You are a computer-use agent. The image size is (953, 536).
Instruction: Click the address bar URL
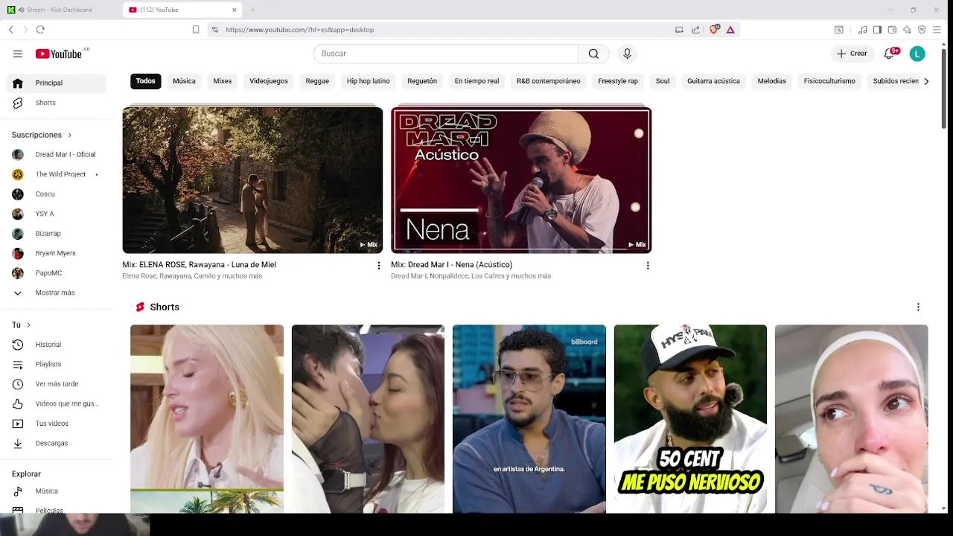point(299,30)
